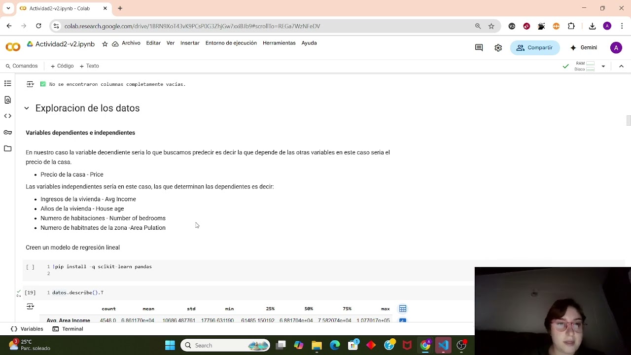The height and width of the screenshot is (355, 631).
Task: Open the Archivo menu
Action: pyautogui.click(x=131, y=43)
